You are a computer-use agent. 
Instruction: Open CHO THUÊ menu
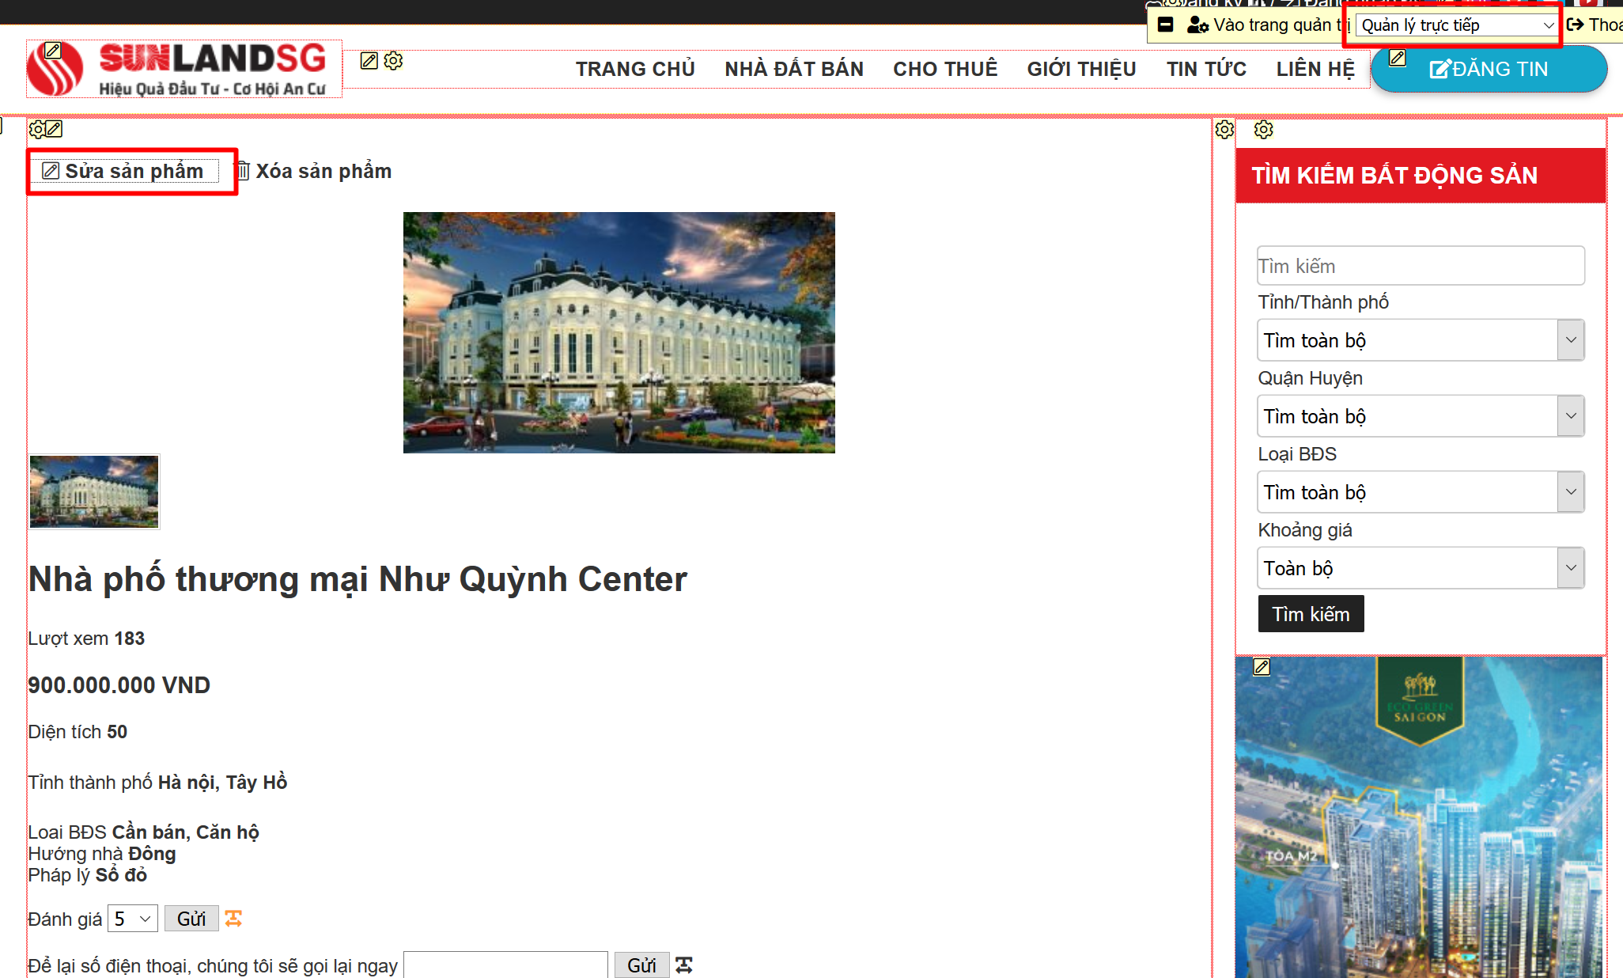[945, 69]
